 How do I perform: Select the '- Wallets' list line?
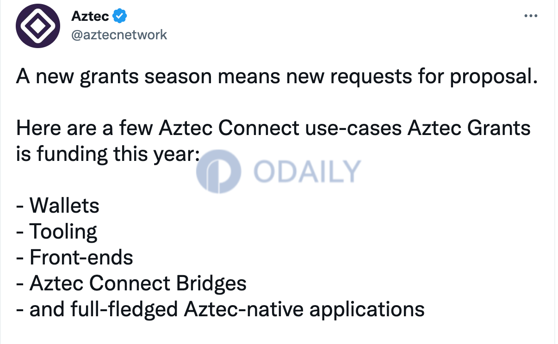(x=58, y=205)
